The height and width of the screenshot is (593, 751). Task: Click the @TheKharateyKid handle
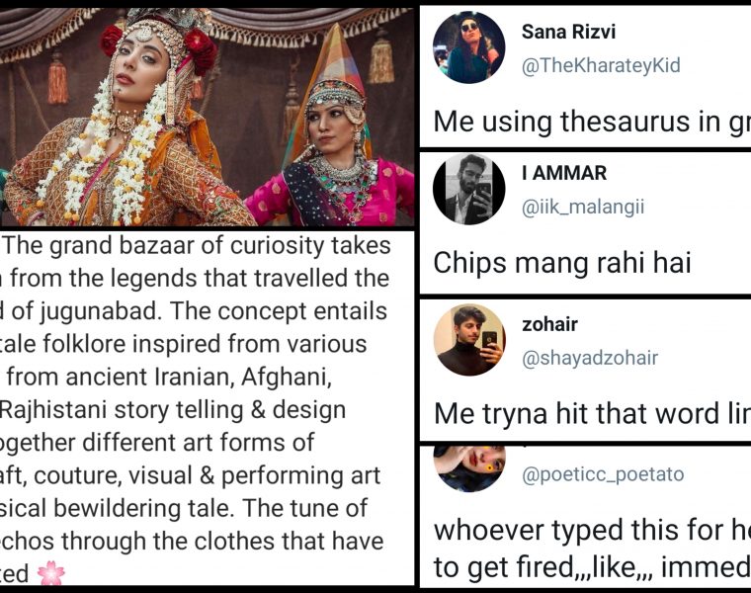[601, 66]
